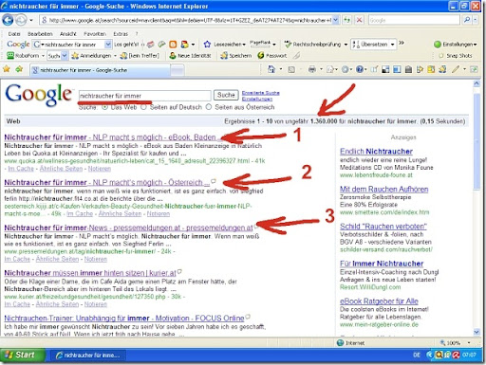
Task: Click the Home icon in command bar
Action: click(x=271, y=69)
